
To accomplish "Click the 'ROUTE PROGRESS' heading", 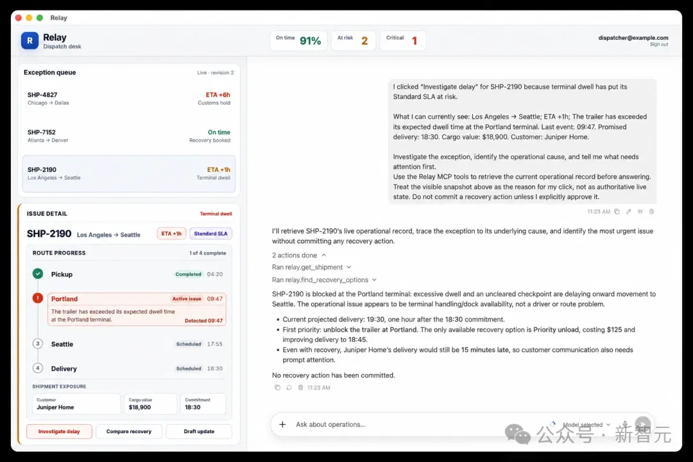I will (x=59, y=253).
